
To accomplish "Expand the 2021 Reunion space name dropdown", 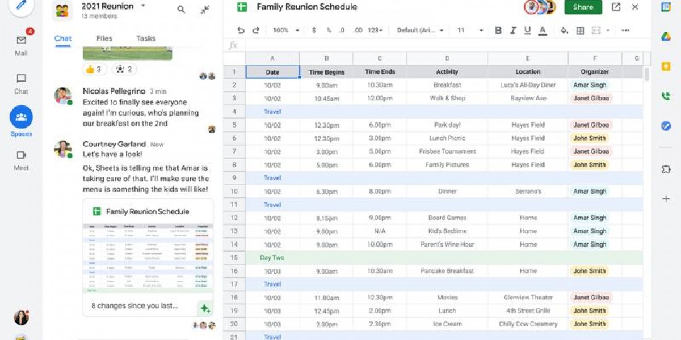I will coord(143,6).
